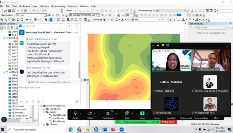Open the Selection menu
The image size is (233, 133).
(44, 6)
